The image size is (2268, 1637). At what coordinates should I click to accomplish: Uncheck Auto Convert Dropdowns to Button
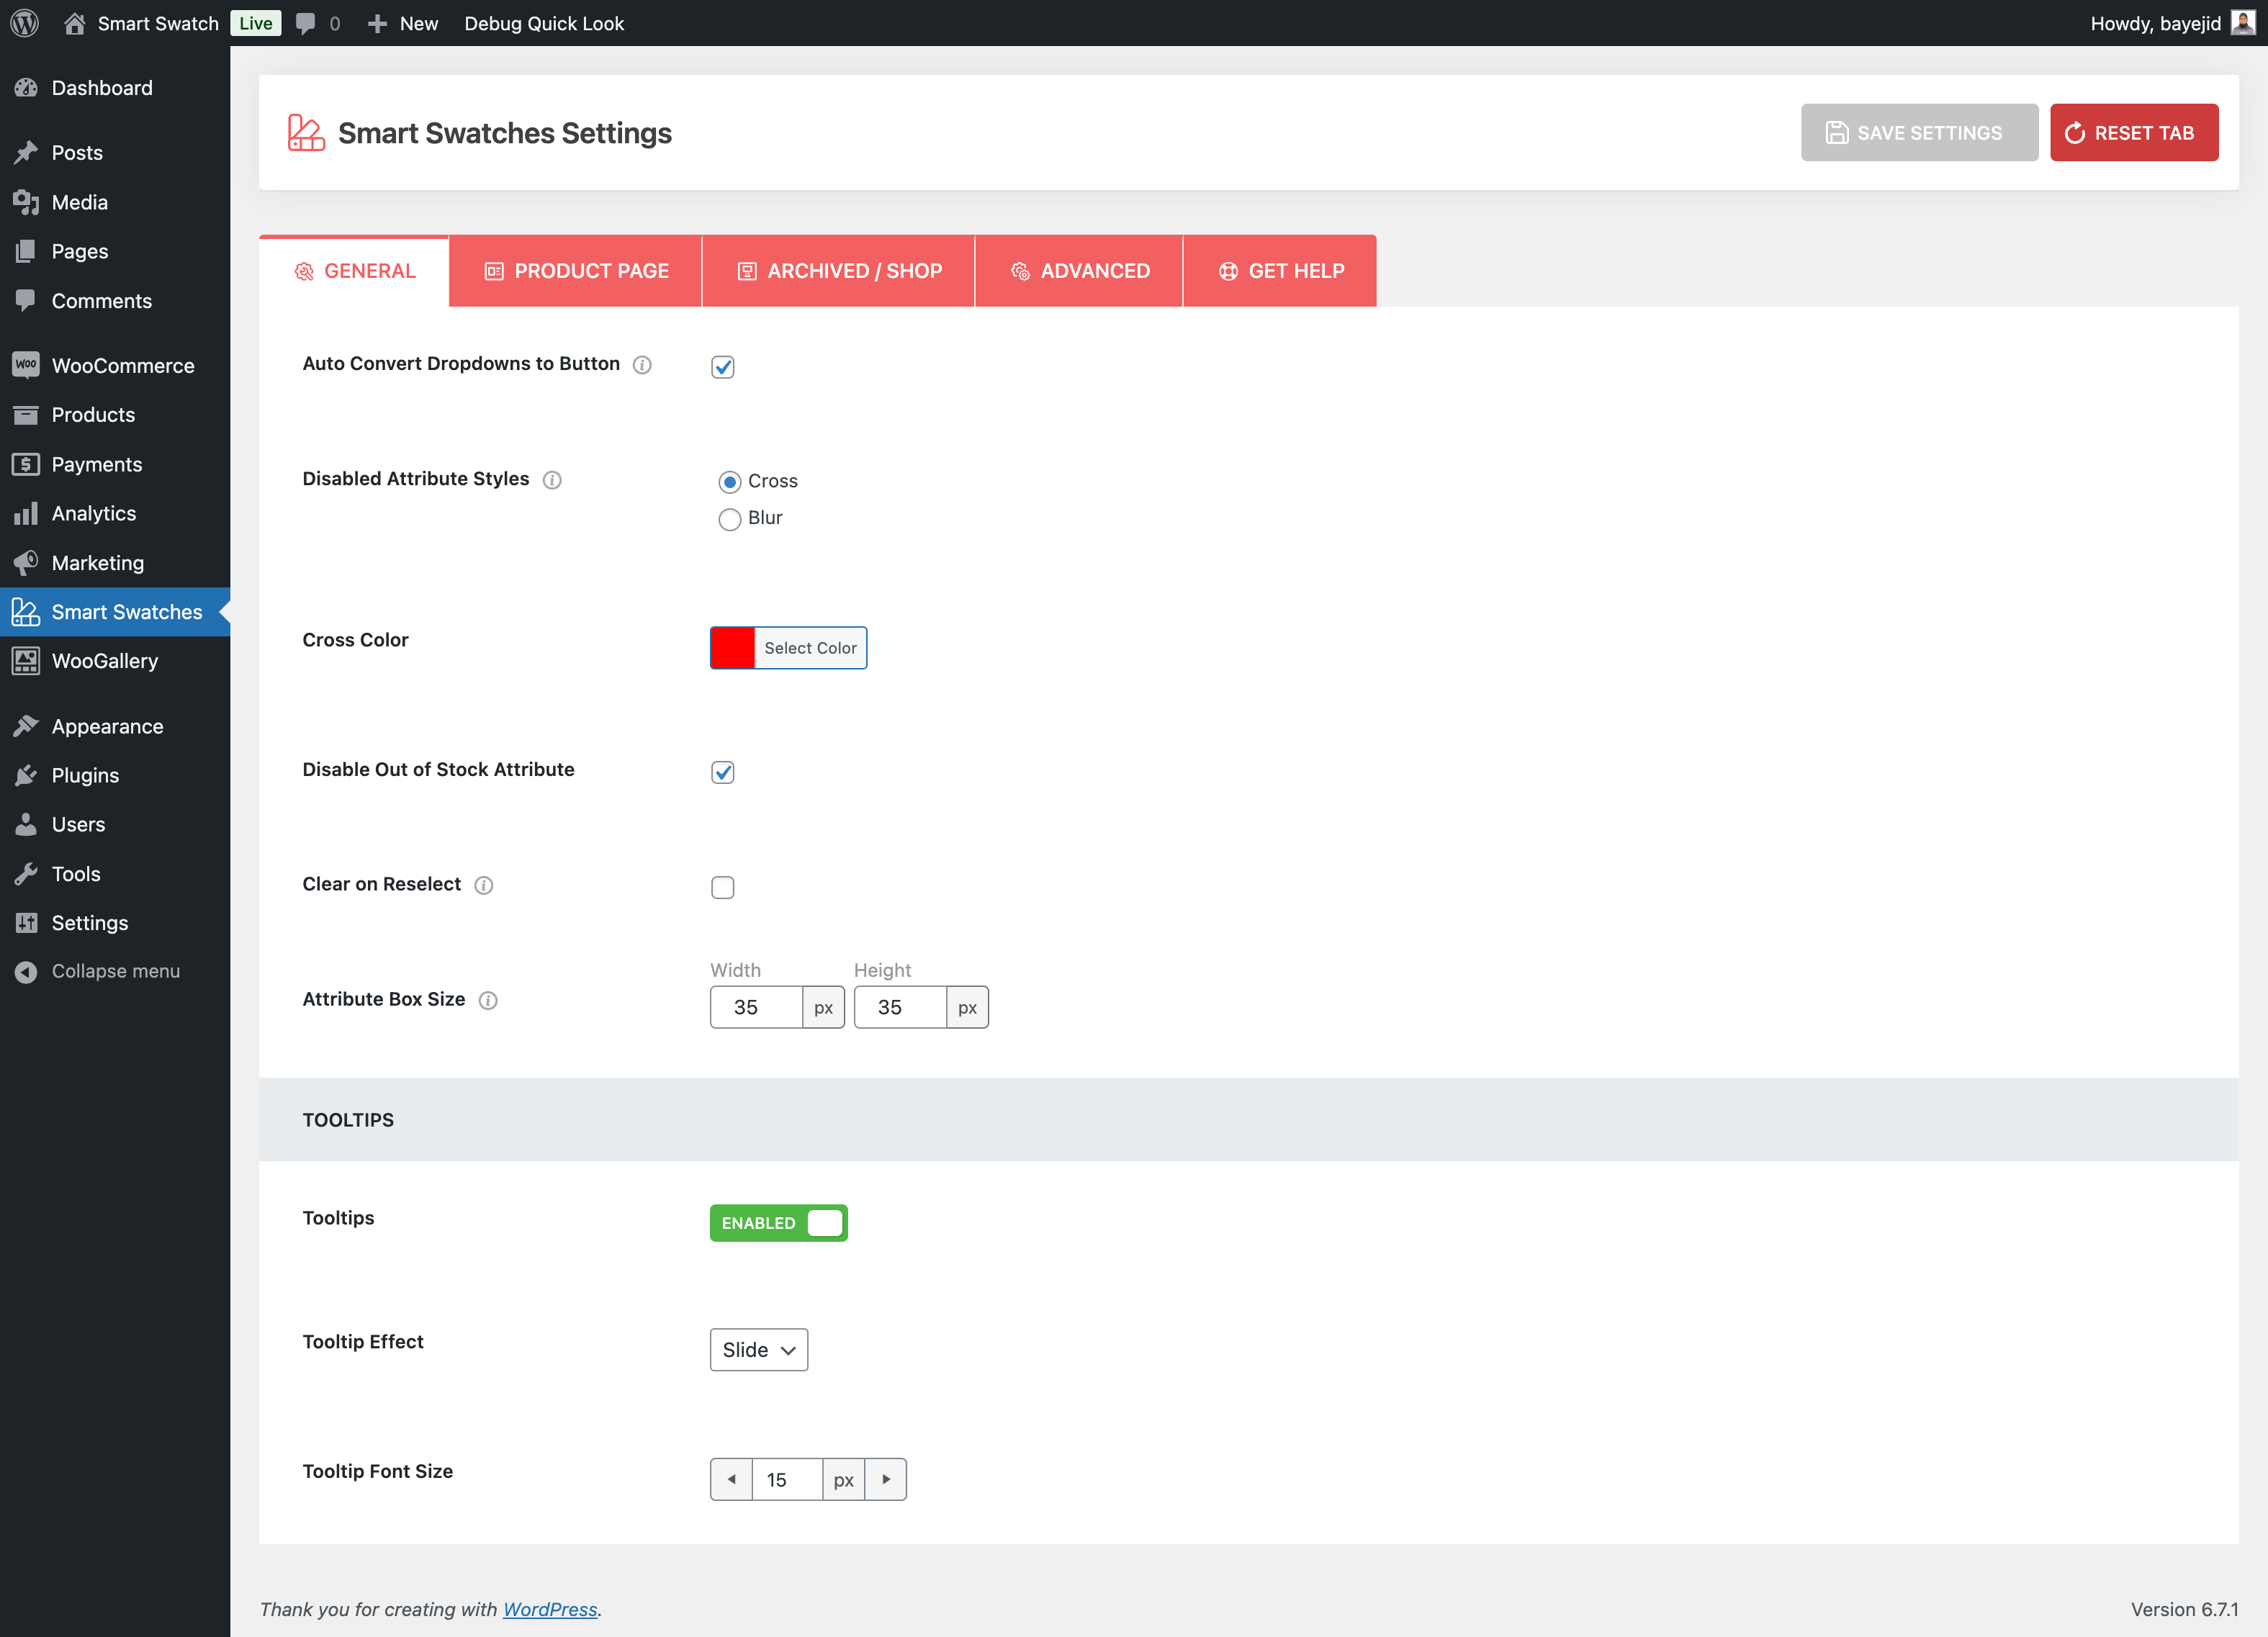(723, 367)
